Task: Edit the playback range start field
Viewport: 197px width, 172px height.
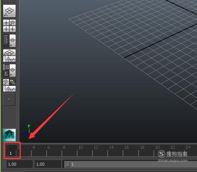Action: [48, 164]
